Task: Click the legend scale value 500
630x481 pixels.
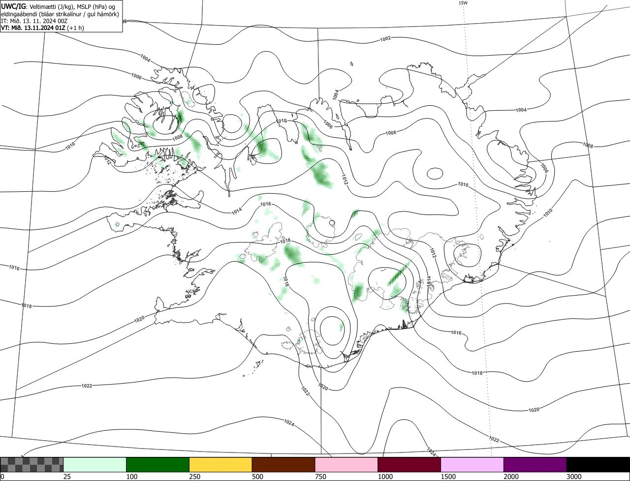Action: [257, 477]
